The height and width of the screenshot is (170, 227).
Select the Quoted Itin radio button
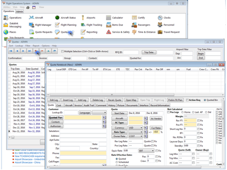tap(205, 100)
